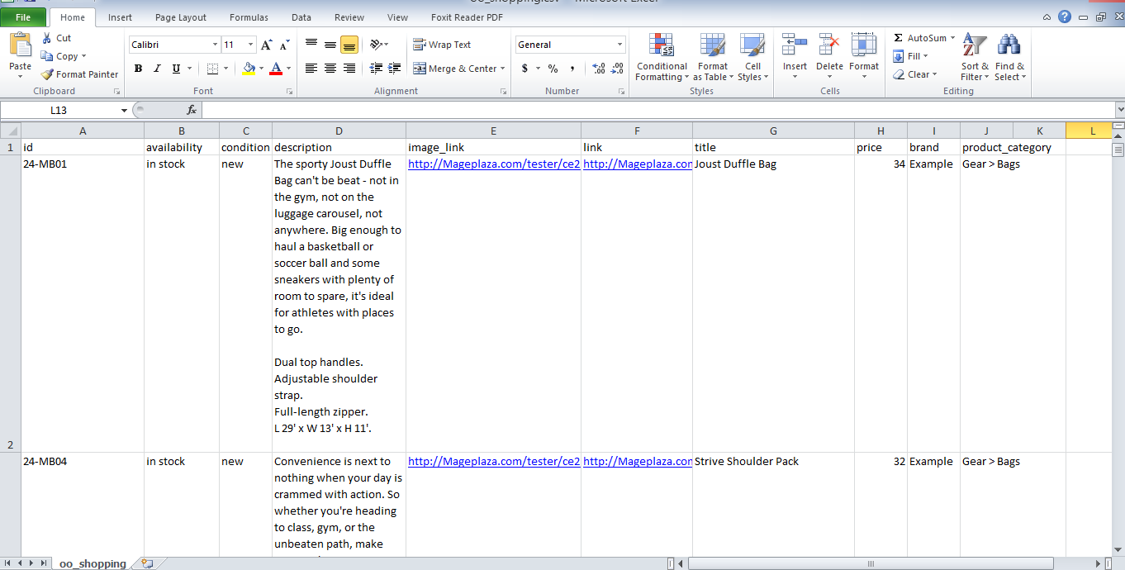The width and height of the screenshot is (1125, 570).
Task: Toggle Wrap Text for the cell
Action: [x=442, y=45]
